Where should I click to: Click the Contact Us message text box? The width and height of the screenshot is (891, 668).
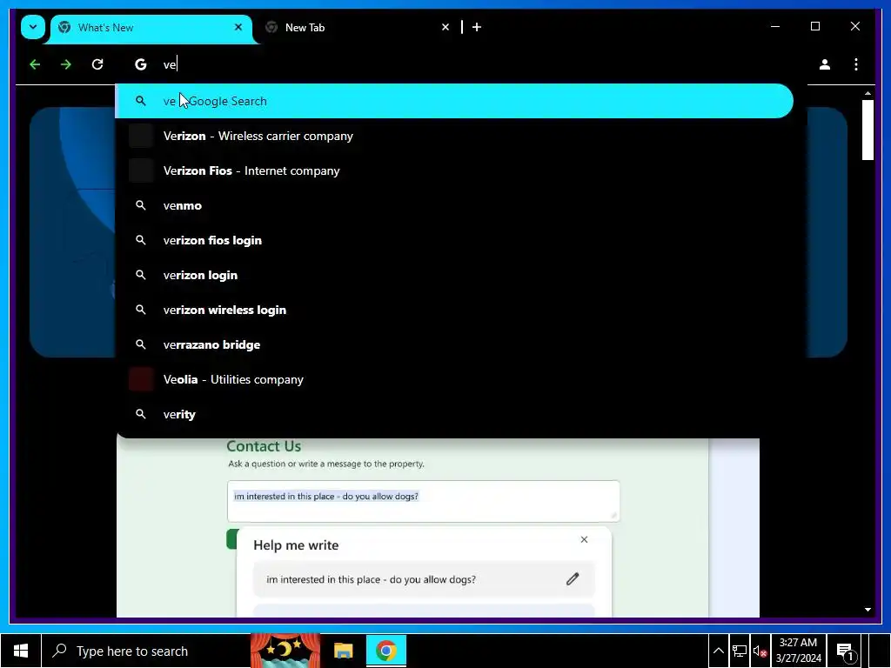pyautogui.click(x=424, y=501)
